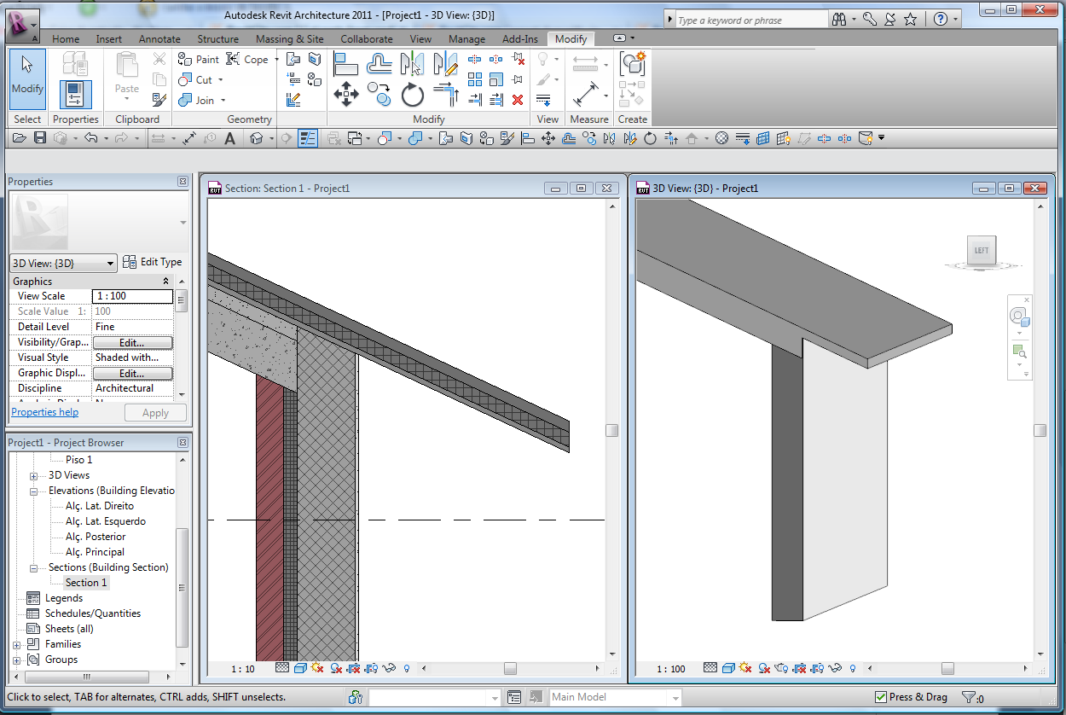
Task: Collapse the Elevations (Building Elevation) tree node
Action: pos(33,491)
